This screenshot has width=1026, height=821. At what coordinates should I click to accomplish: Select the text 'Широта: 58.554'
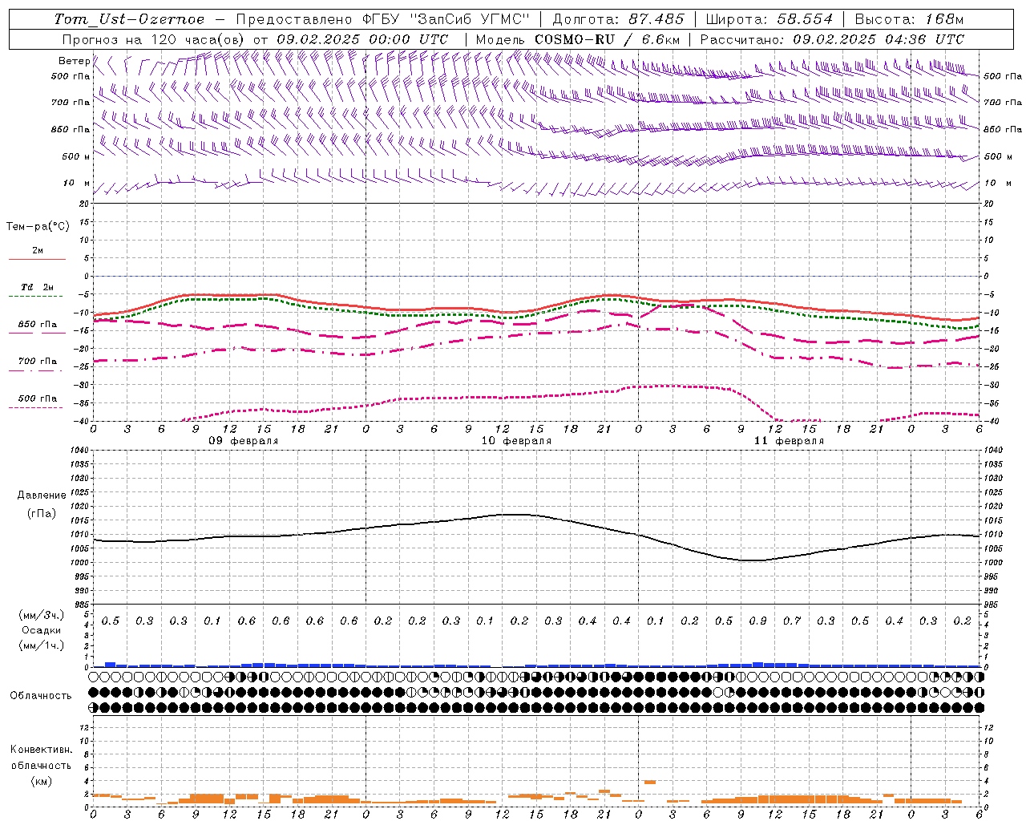coord(769,19)
